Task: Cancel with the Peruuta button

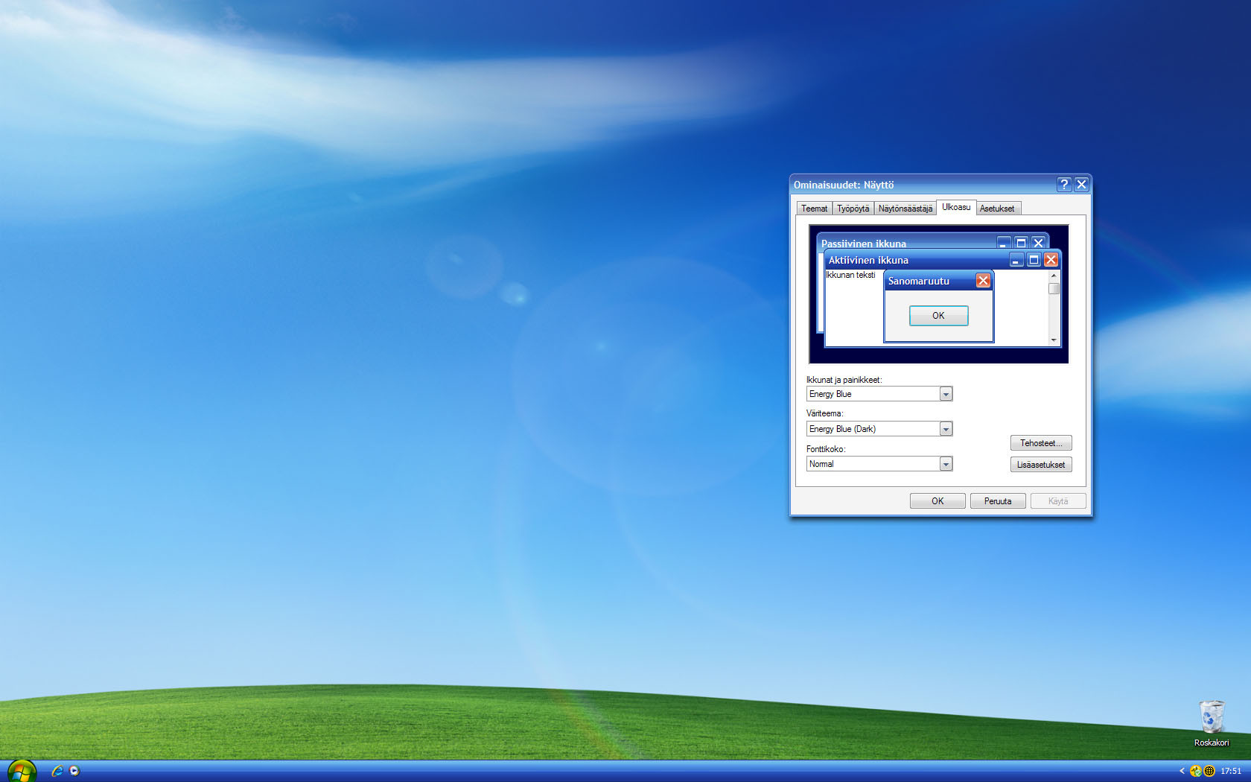Action: click(x=998, y=501)
